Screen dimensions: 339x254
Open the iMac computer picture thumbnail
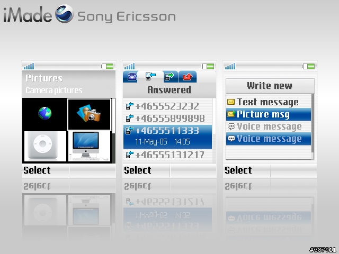tap(90, 146)
